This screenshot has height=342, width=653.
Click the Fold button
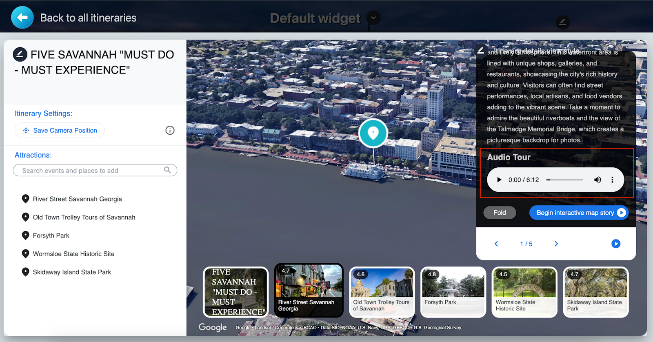500,213
